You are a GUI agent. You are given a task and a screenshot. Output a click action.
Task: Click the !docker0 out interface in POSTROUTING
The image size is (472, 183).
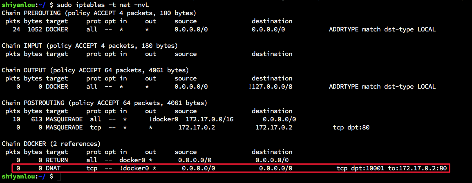[x=163, y=119]
